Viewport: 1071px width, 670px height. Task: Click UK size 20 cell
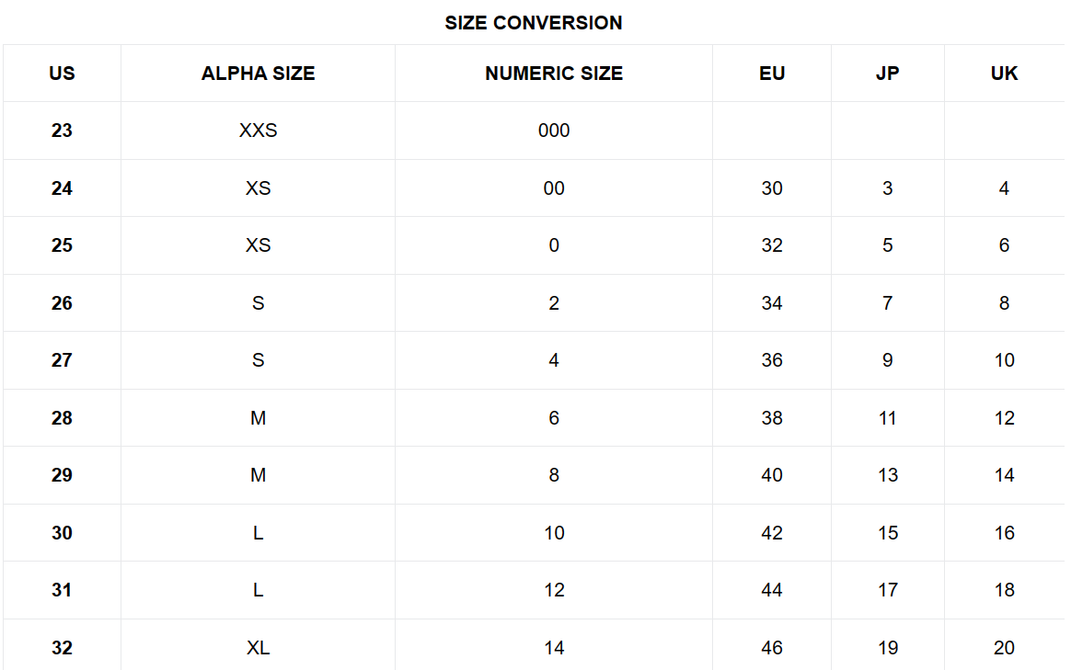1004,648
